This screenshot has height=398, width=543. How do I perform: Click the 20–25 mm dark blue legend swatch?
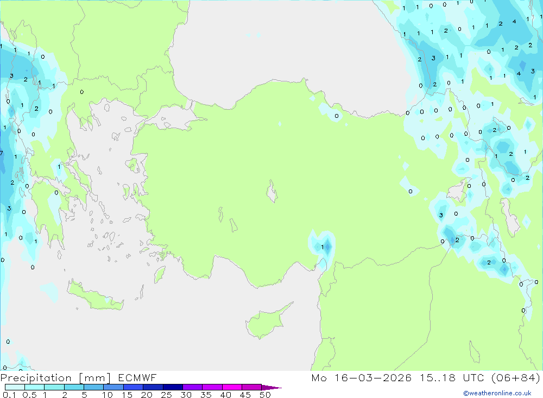(153, 387)
